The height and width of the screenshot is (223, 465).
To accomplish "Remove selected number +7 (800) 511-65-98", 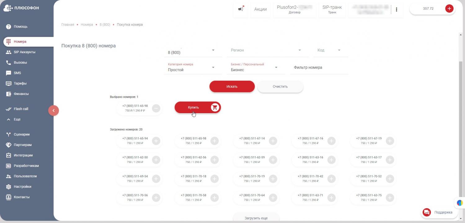I will [x=156, y=108].
